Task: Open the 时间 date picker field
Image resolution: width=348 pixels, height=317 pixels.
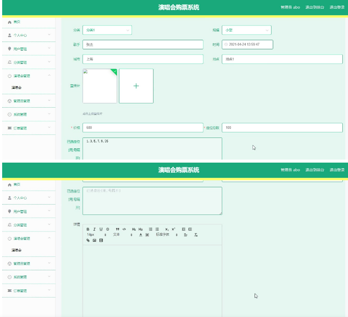Action: point(247,45)
